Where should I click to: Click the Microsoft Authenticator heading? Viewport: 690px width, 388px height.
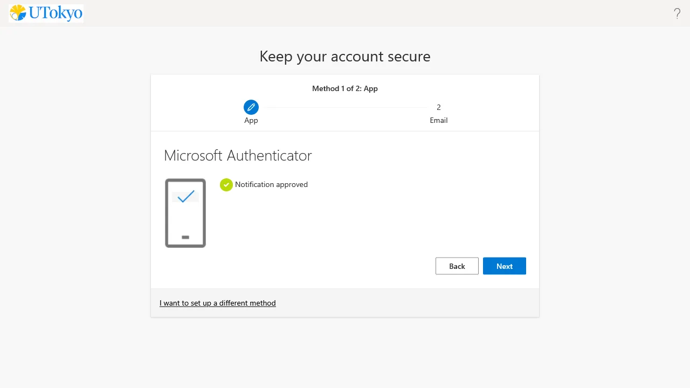coord(238,156)
